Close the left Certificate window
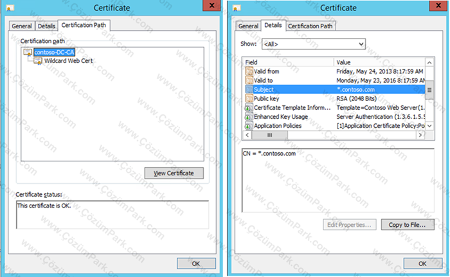Screen dimensions: 450x277 point(212,5)
